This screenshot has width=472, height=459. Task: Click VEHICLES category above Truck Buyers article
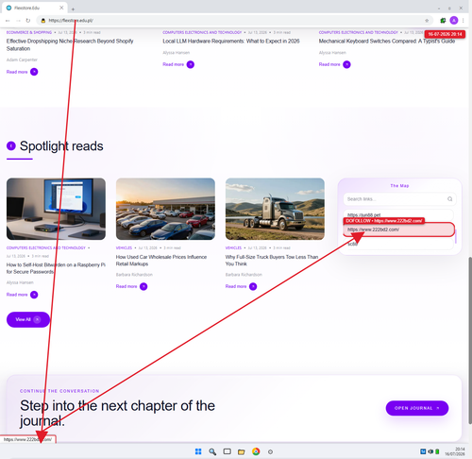coord(233,247)
